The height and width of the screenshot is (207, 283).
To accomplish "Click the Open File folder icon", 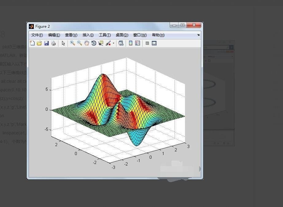I will (x=39, y=43).
